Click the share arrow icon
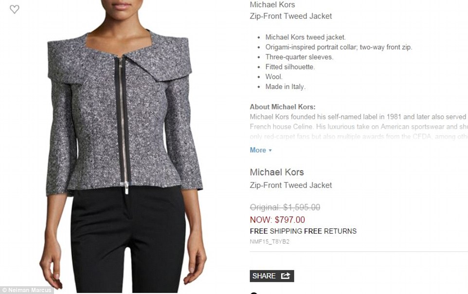The width and height of the screenshot is (468, 294). 286,276
